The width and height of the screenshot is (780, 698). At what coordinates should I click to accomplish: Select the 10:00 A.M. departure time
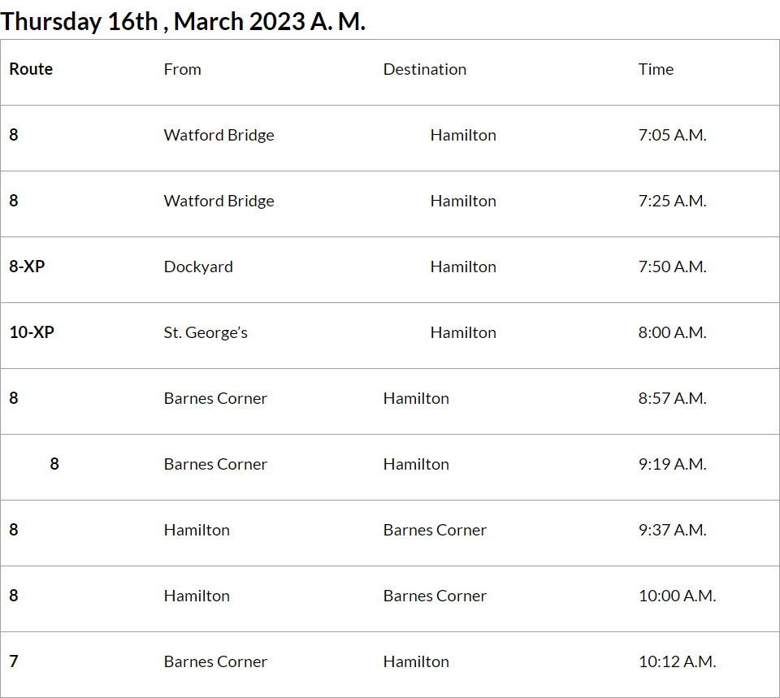(x=677, y=596)
